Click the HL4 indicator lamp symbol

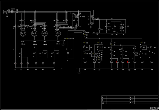click(x=36, y=63)
